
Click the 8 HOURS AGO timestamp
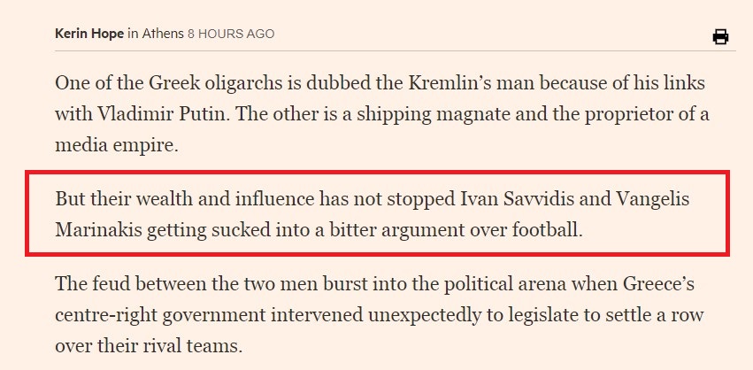(x=231, y=35)
